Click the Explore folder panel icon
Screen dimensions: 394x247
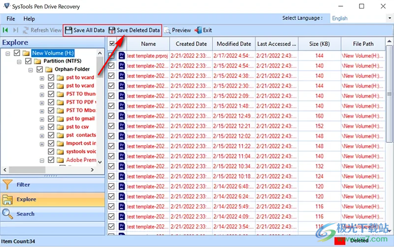(7, 200)
